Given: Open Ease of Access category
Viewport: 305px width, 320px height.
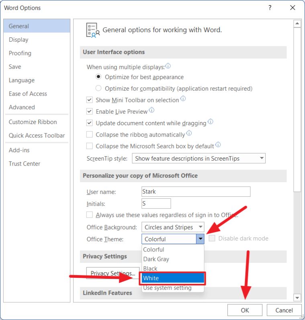Looking at the screenshot, I should click(37, 94).
